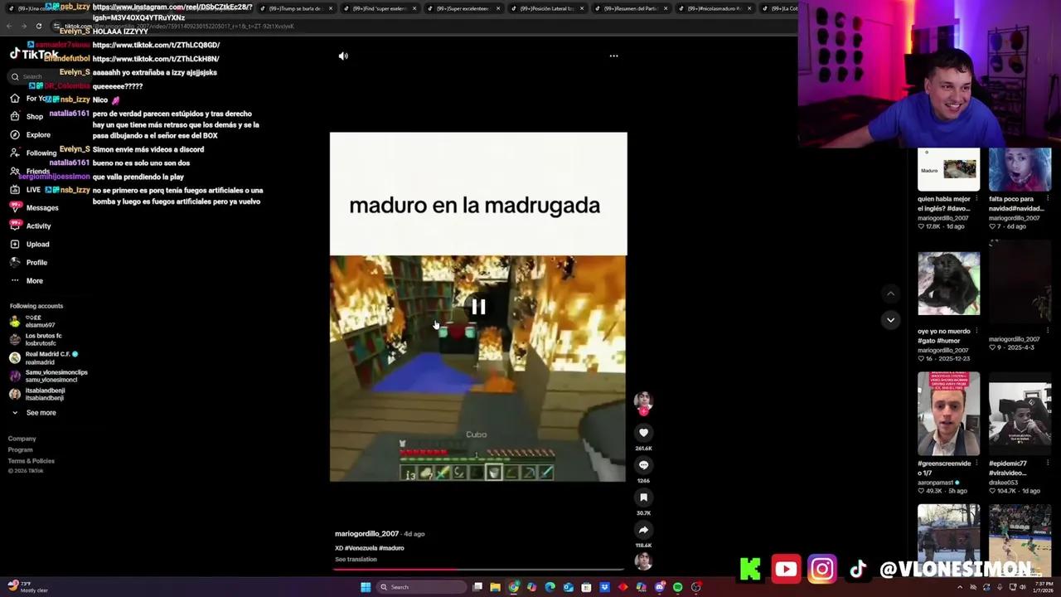Open the 'quien habla mejor el inglés' thumbnail
This screenshot has height=597, width=1061.
948,169
